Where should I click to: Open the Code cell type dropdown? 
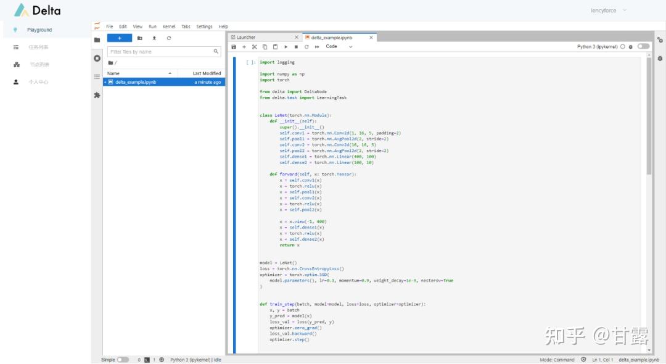tap(339, 47)
